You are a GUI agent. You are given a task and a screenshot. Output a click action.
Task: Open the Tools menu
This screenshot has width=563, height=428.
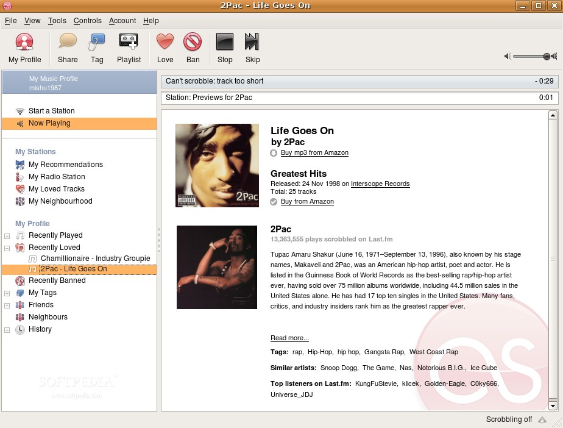point(57,21)
